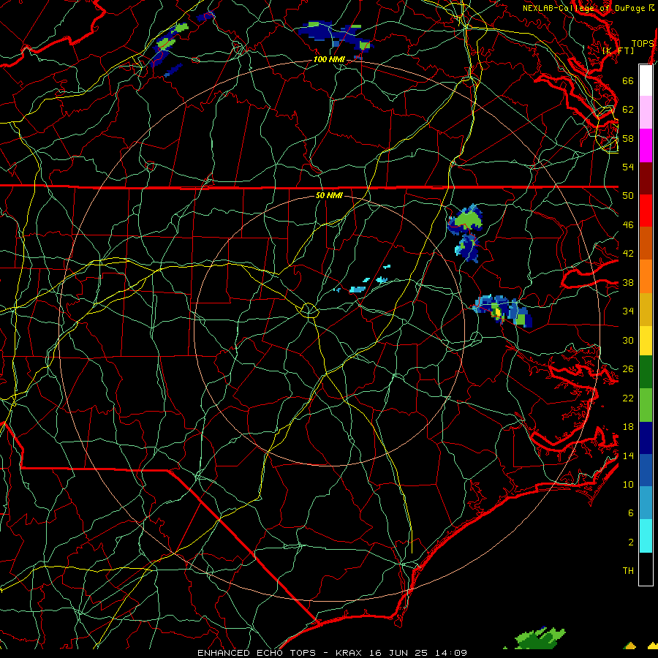Click the legend value 6

(631, 513)
